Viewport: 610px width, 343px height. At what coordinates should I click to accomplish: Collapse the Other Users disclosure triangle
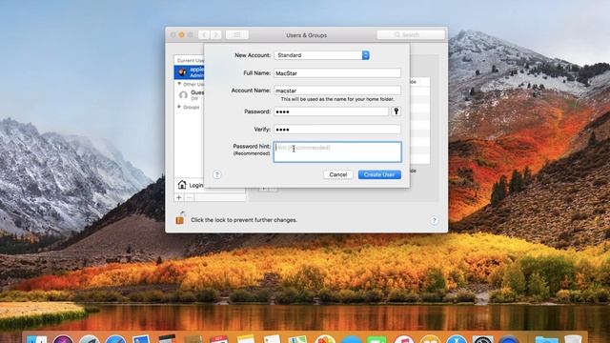click(x=179, y=84)
